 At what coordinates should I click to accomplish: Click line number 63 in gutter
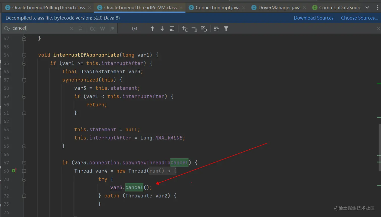[x=6, y=130]
